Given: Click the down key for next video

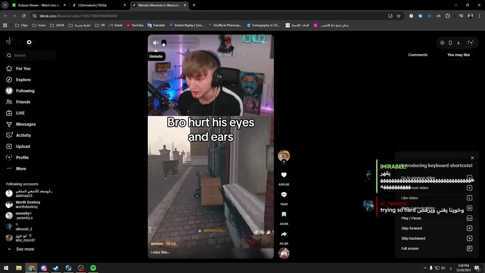Looking at the screenshot, I should (469, 188).
